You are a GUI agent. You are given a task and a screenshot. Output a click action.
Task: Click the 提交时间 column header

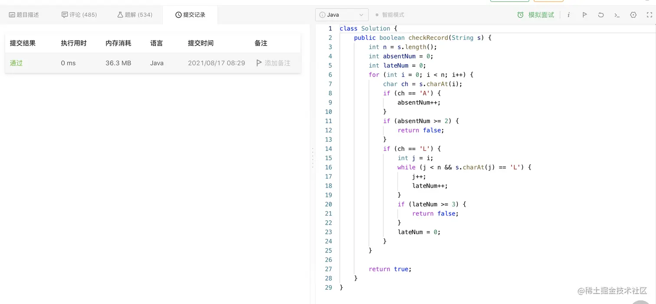click(x=200, y=43)
